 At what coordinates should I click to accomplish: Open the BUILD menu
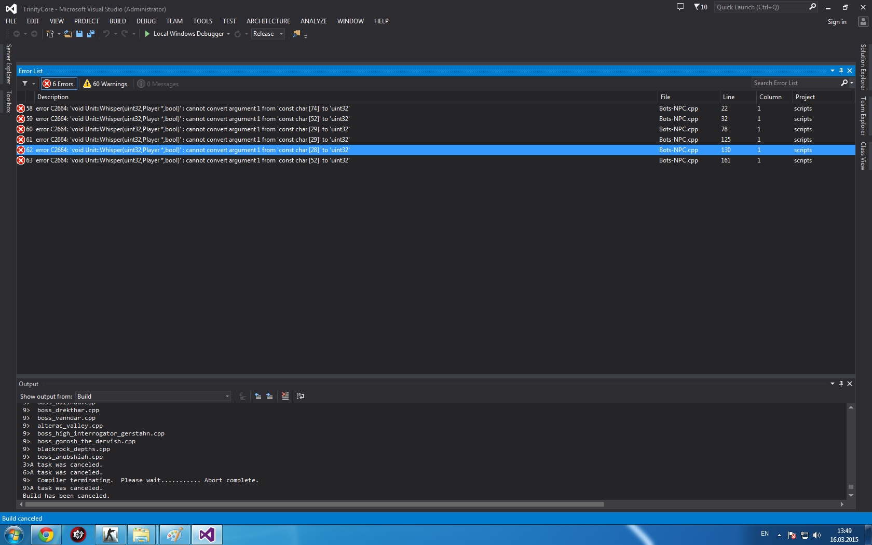pos(118,21)
